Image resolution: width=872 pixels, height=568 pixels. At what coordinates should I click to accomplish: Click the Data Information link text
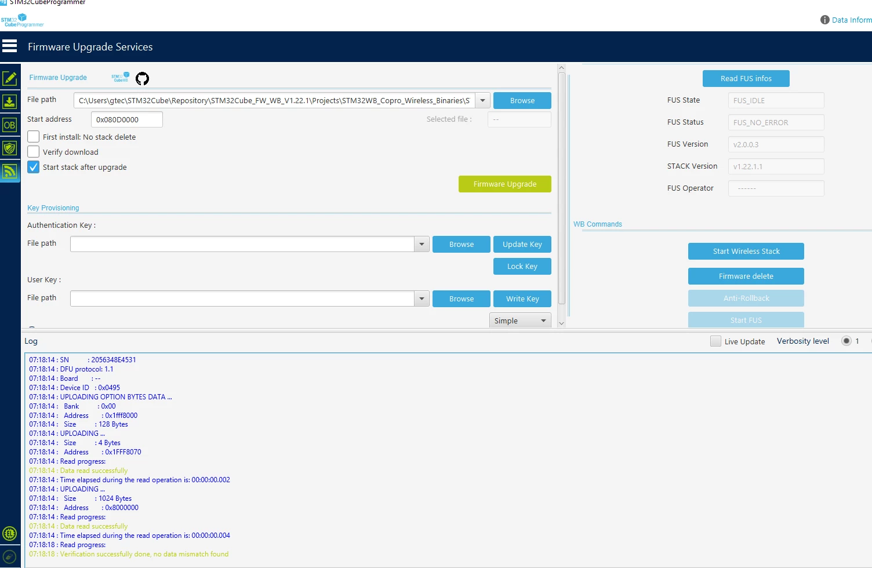(x=852, y=20)
